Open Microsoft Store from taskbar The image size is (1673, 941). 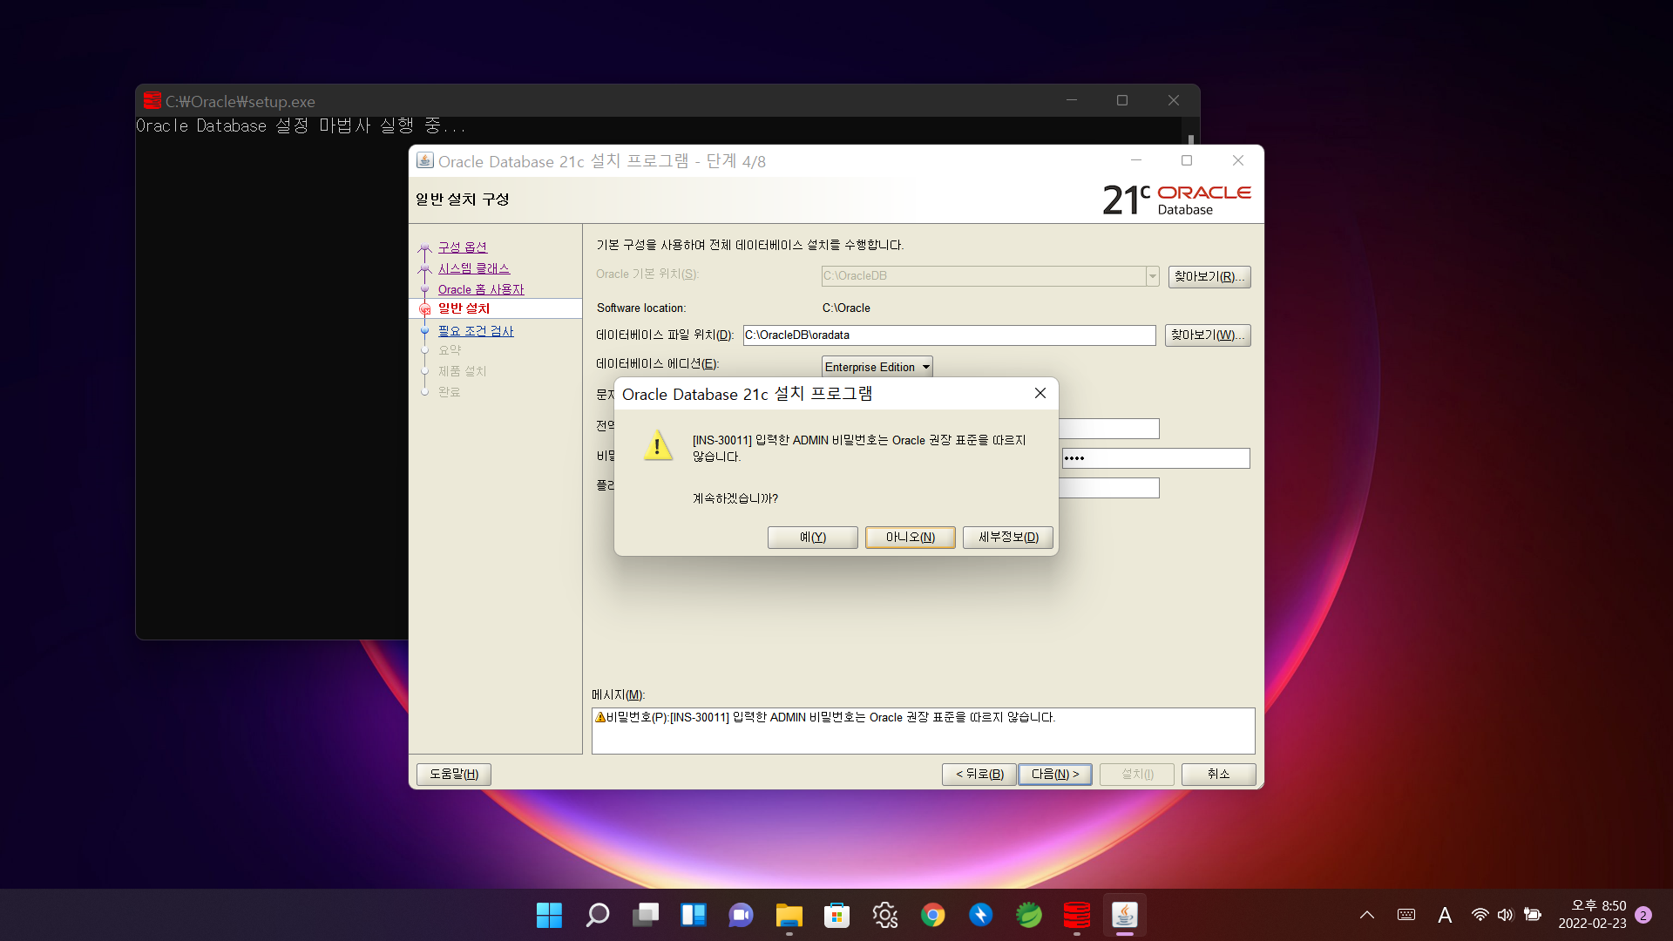837,915
